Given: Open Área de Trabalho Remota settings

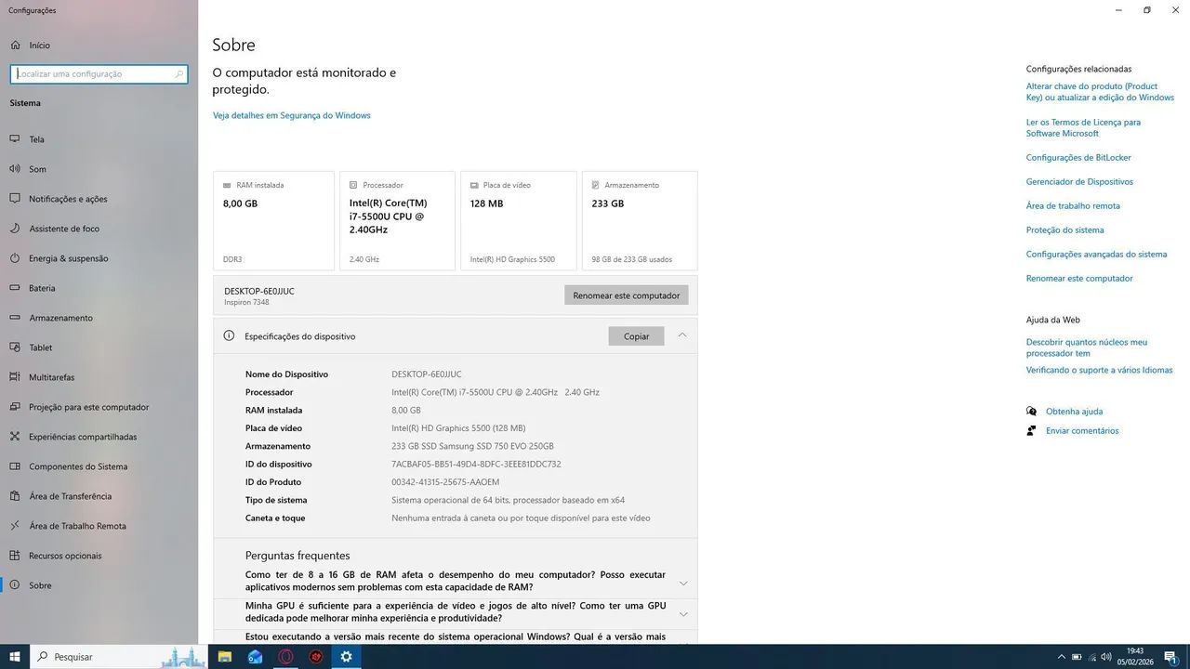Looking at the screenshot, I should pyautogui.click(x=14, y=525).
